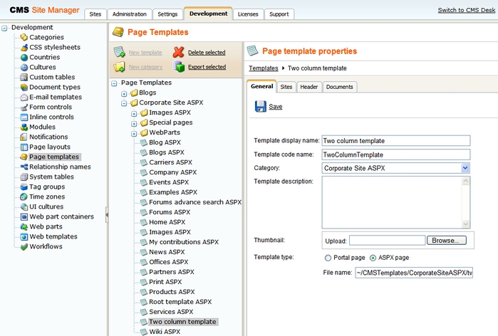Open the Category dropdown list
Image resolution: width=498 pixels, height=336 pixels.
pos(465,168)
